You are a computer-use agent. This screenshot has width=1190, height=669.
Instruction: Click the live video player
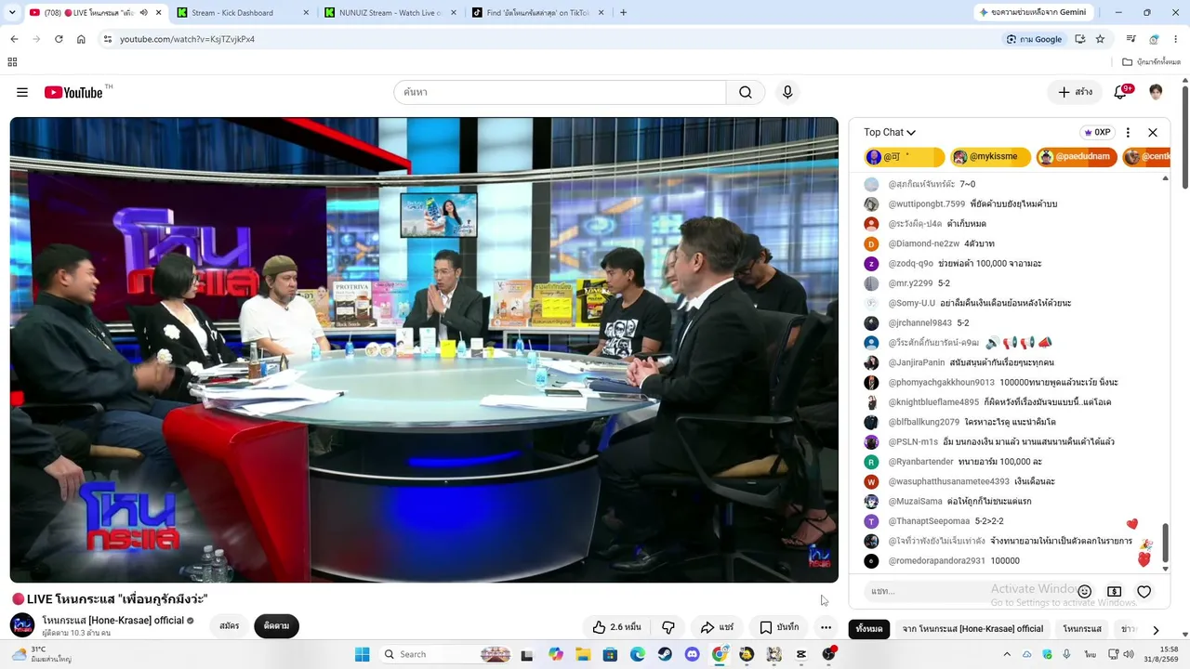click(x=424, y=349)
